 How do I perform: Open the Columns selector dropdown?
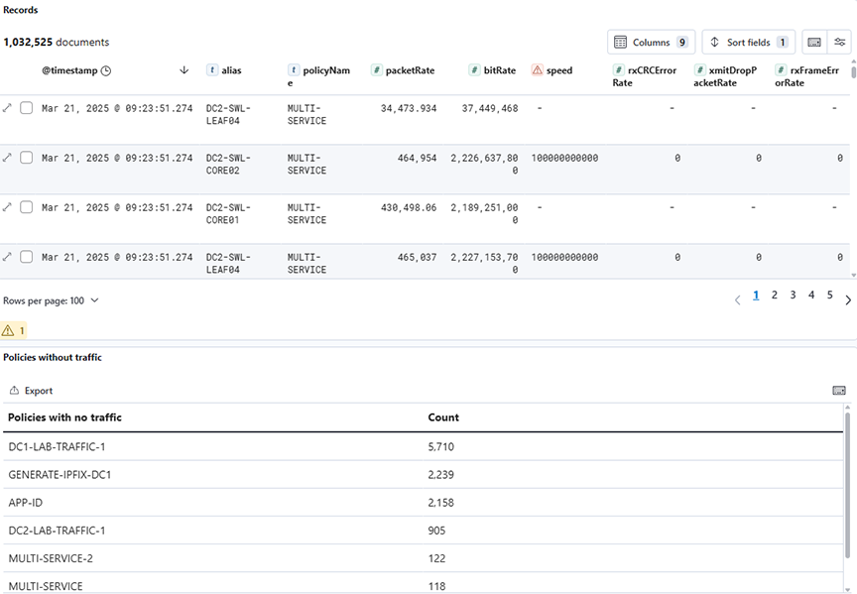[x=651, y=43]
